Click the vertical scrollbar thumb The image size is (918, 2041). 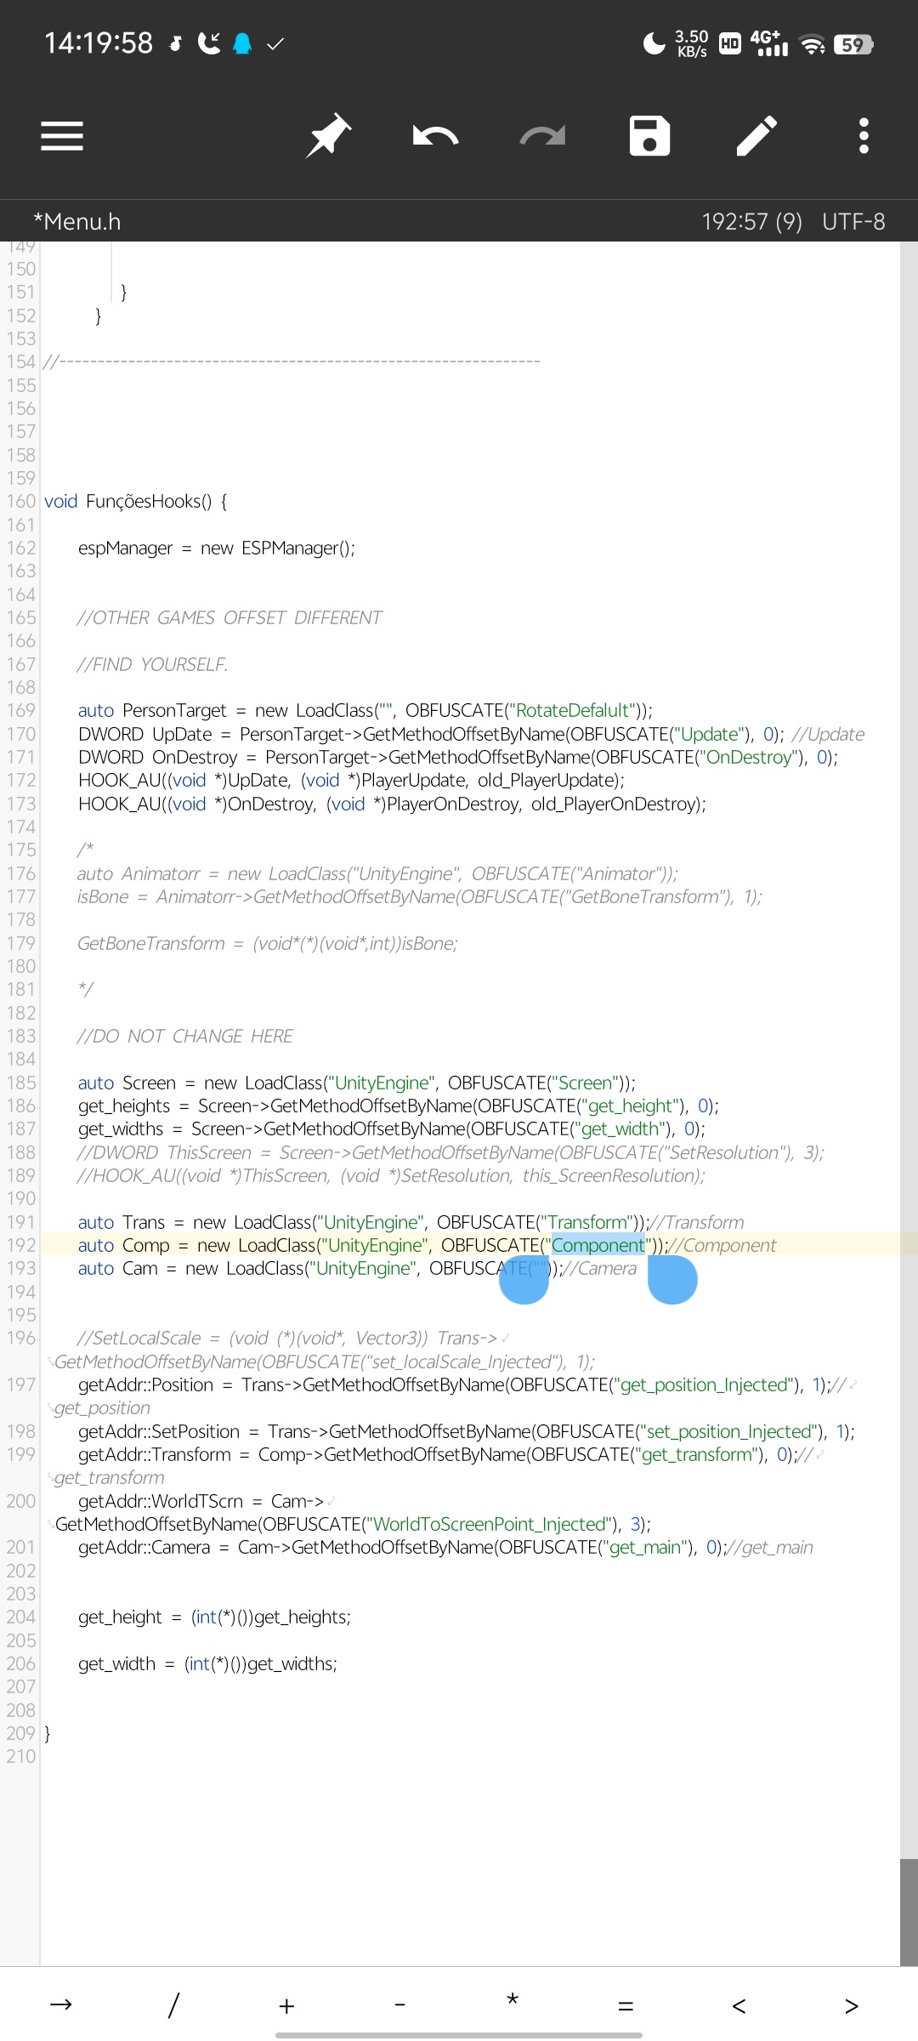(x=909, y=1910)
